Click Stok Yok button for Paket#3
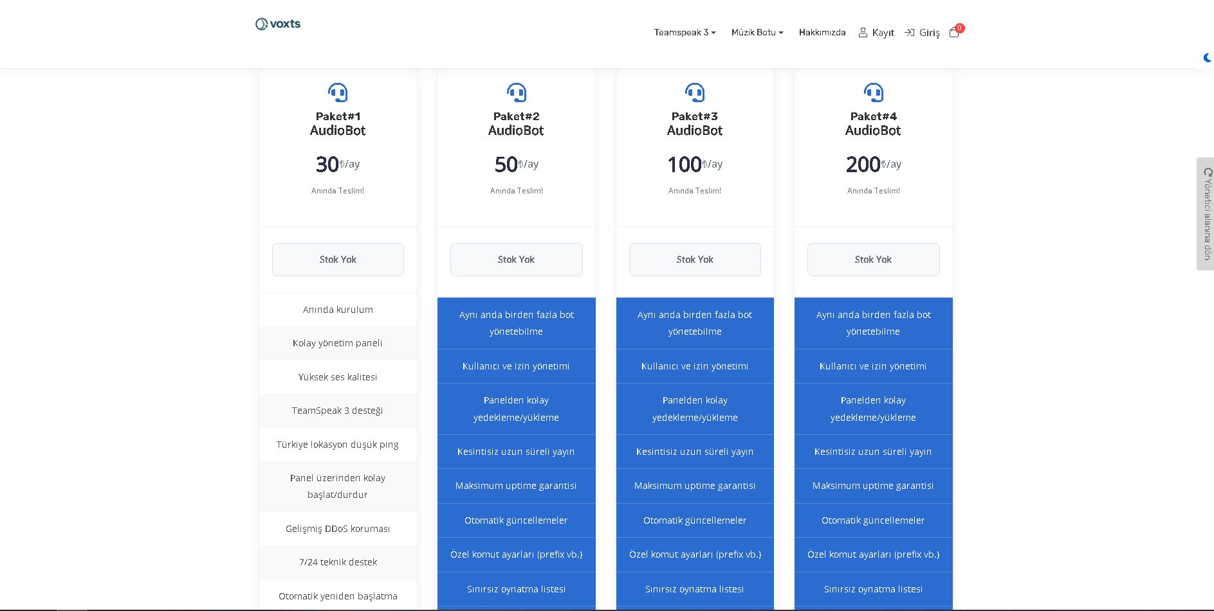Image resolution: width=1214 pixels, height=611 pixels. (x=695, y=260)
